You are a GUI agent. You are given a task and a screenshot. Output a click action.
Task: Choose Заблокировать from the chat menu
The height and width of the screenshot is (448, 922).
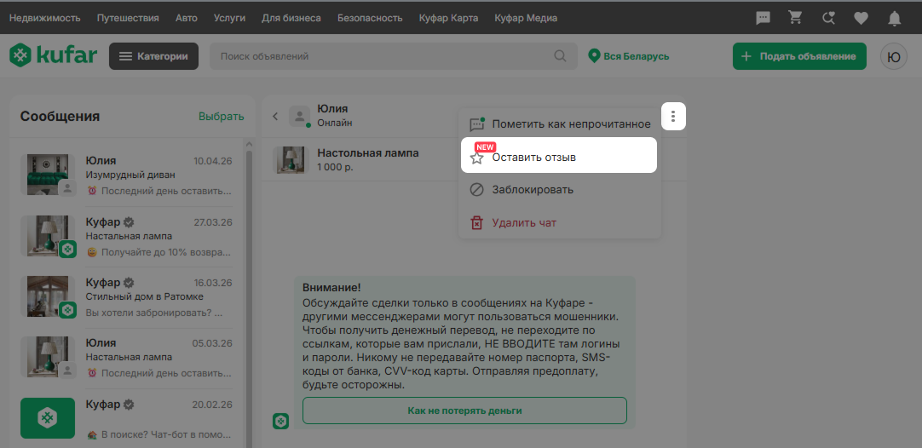pyautogui.click(x=560, y=190)
